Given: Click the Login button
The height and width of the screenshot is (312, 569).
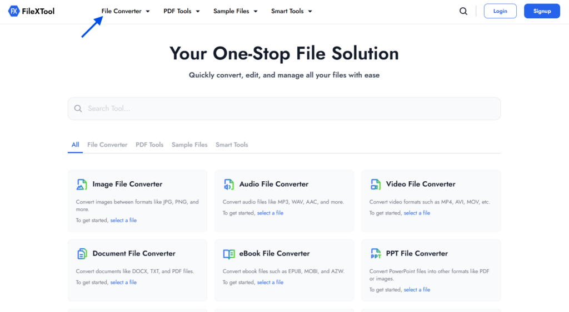Looking at the screenshot, I should (500, 11).
